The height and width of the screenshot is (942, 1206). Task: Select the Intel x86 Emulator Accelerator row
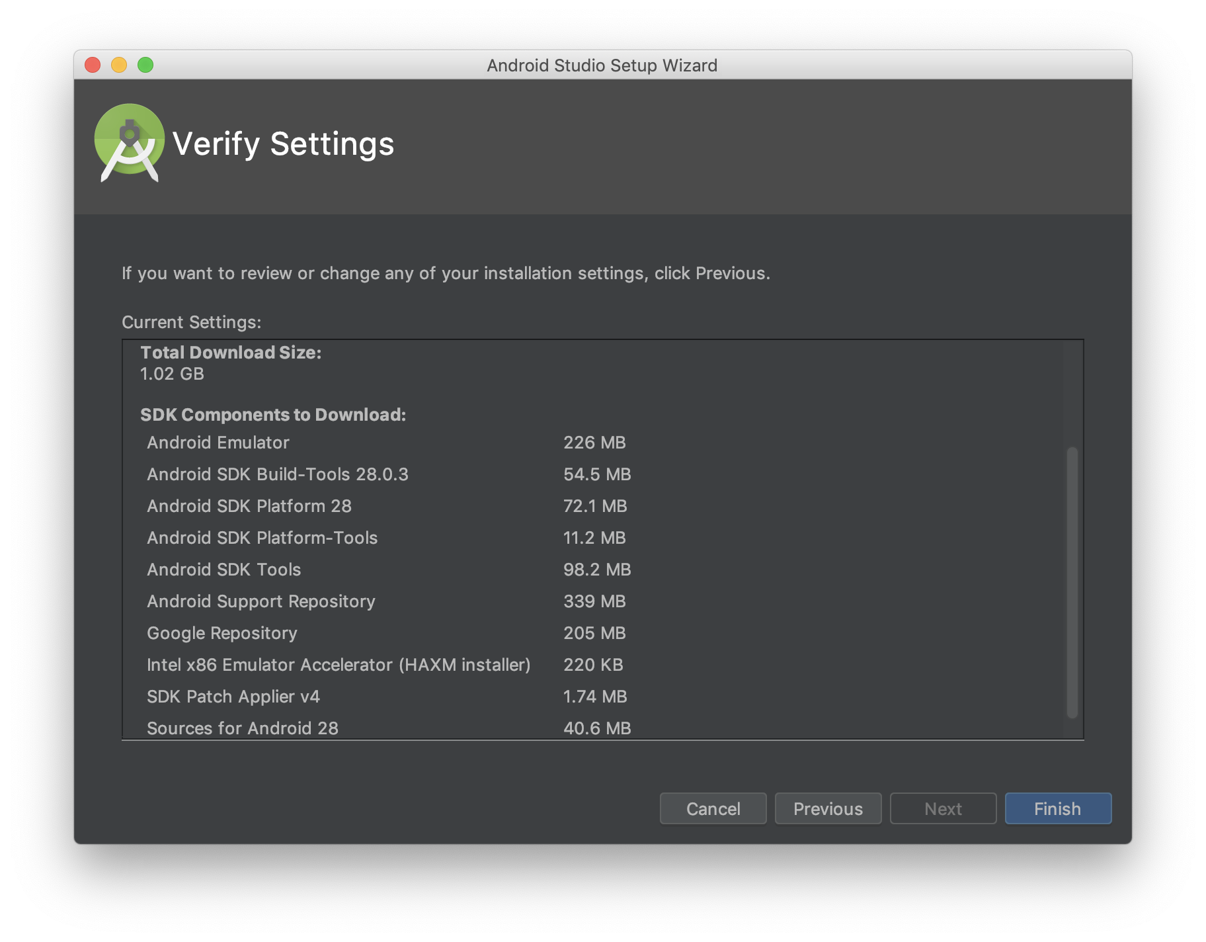(339, 665)
